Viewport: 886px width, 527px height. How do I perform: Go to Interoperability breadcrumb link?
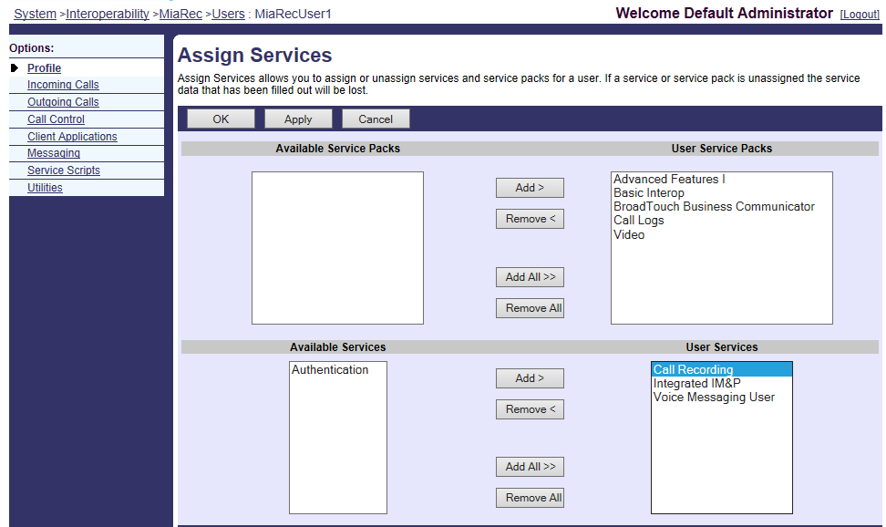(108, 15)
